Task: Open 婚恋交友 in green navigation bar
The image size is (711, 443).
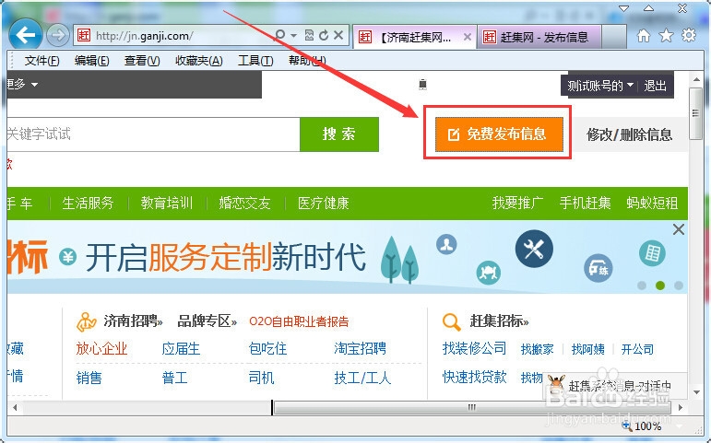Action: point(245,203)
